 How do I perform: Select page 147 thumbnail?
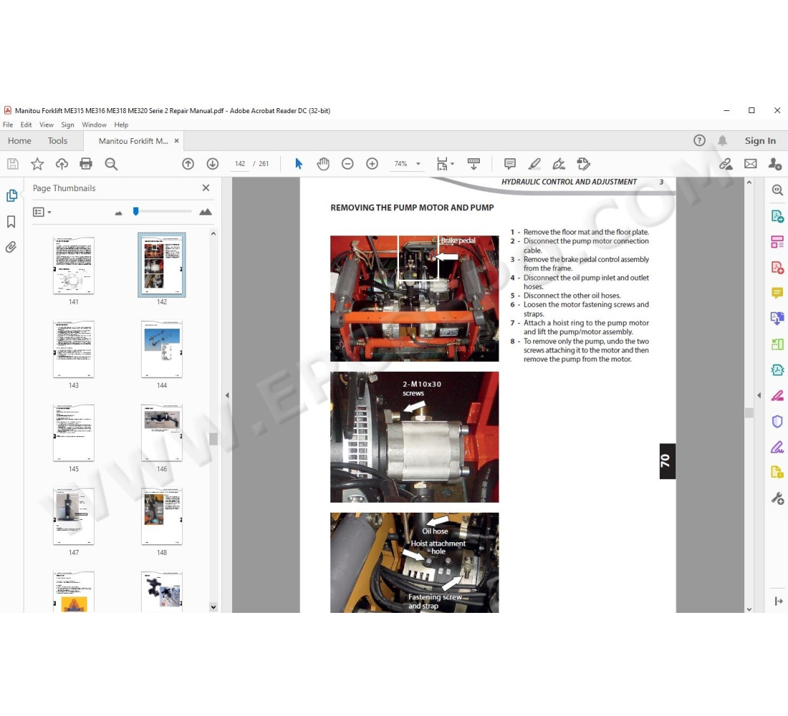click(x=73, y=516)
